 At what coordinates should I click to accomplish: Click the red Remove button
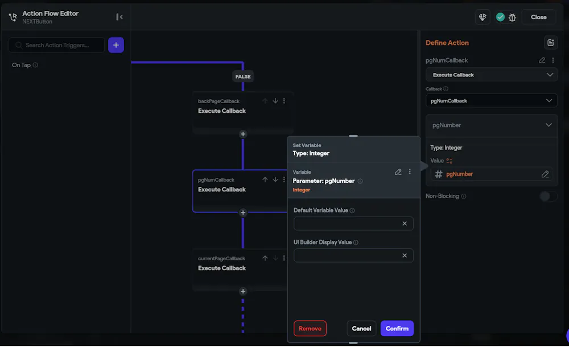[310, 329]
